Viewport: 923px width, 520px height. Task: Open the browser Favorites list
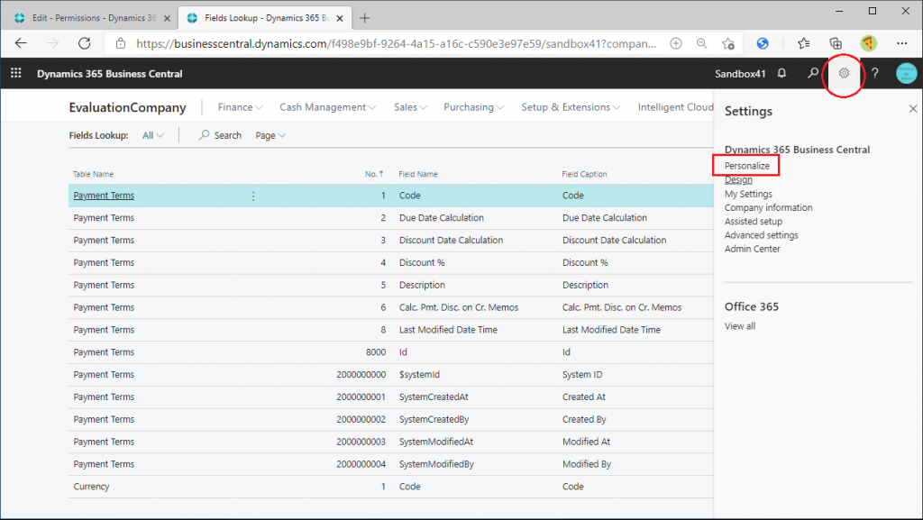803,43
